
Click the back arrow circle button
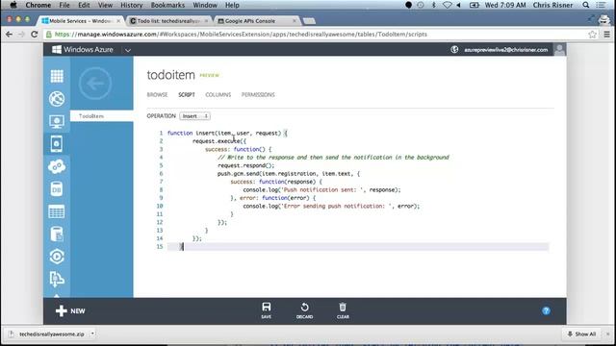[x=95, y=84]
